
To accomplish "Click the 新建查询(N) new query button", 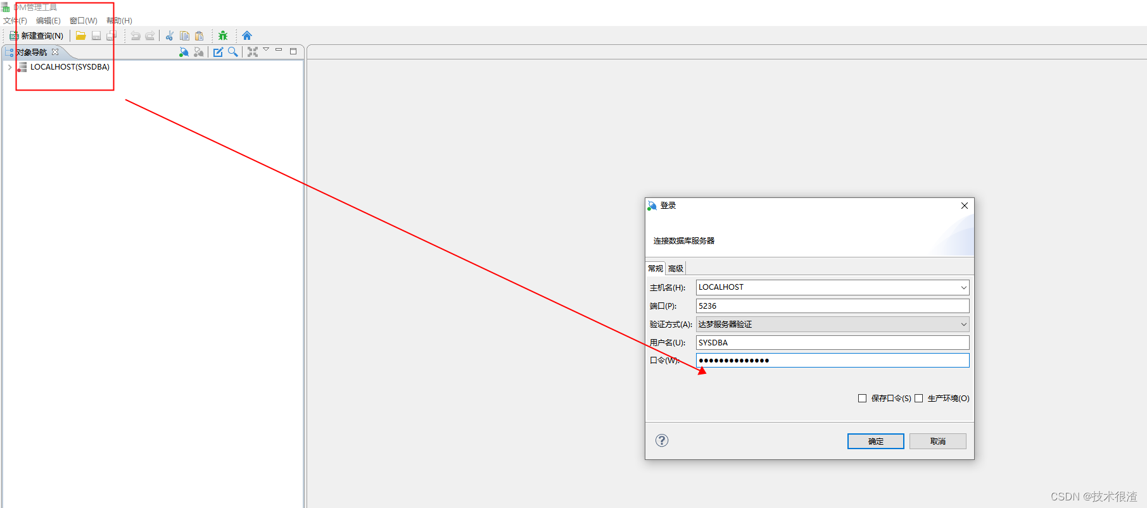I will pyautogui.click(x=36, y=35).
